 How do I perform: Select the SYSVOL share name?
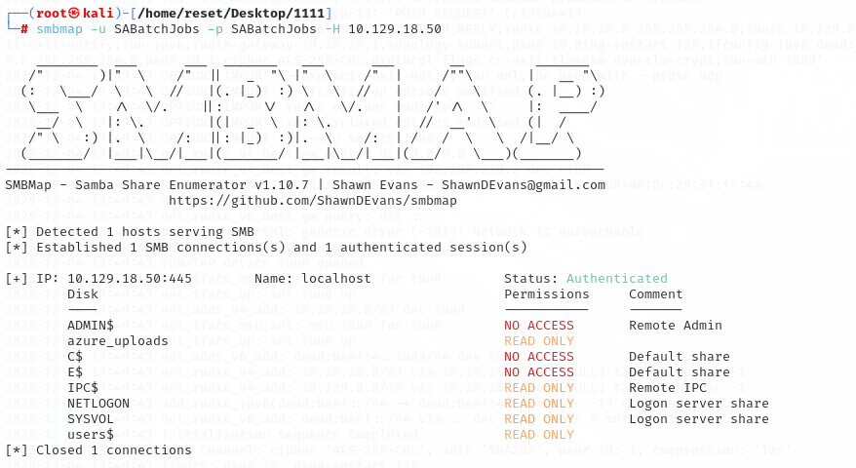(x=91, y=419)
